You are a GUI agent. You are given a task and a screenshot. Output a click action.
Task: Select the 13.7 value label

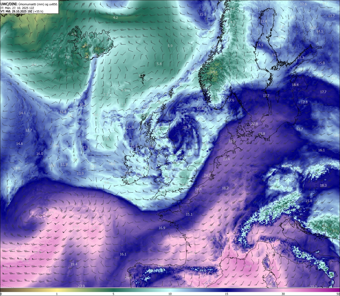[331, 16]
